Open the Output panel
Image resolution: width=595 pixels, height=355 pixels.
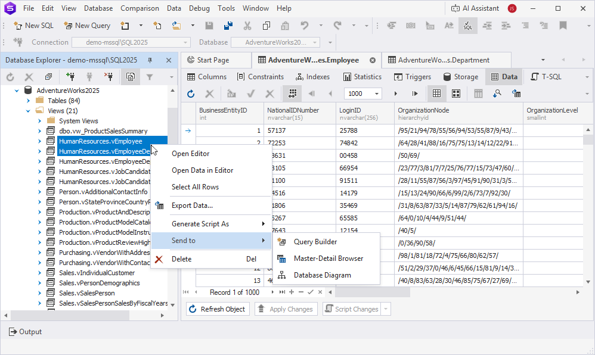click(25, 332)
